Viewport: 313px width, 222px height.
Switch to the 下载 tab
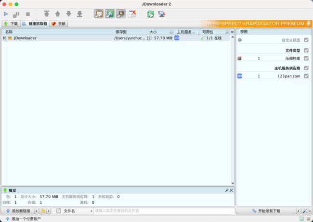click(x=11, y=24)
